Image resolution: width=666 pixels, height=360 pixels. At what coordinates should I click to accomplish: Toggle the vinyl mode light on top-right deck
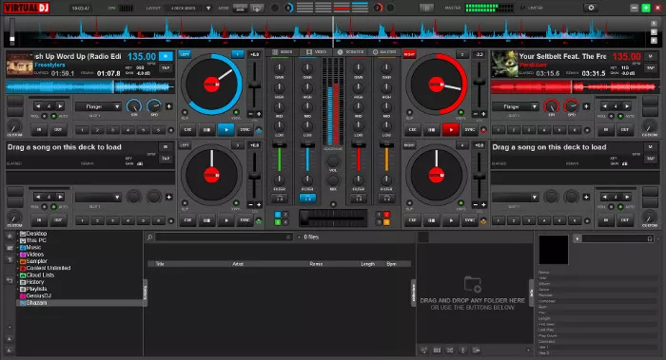pyautogui.click(x=460, y=112)
